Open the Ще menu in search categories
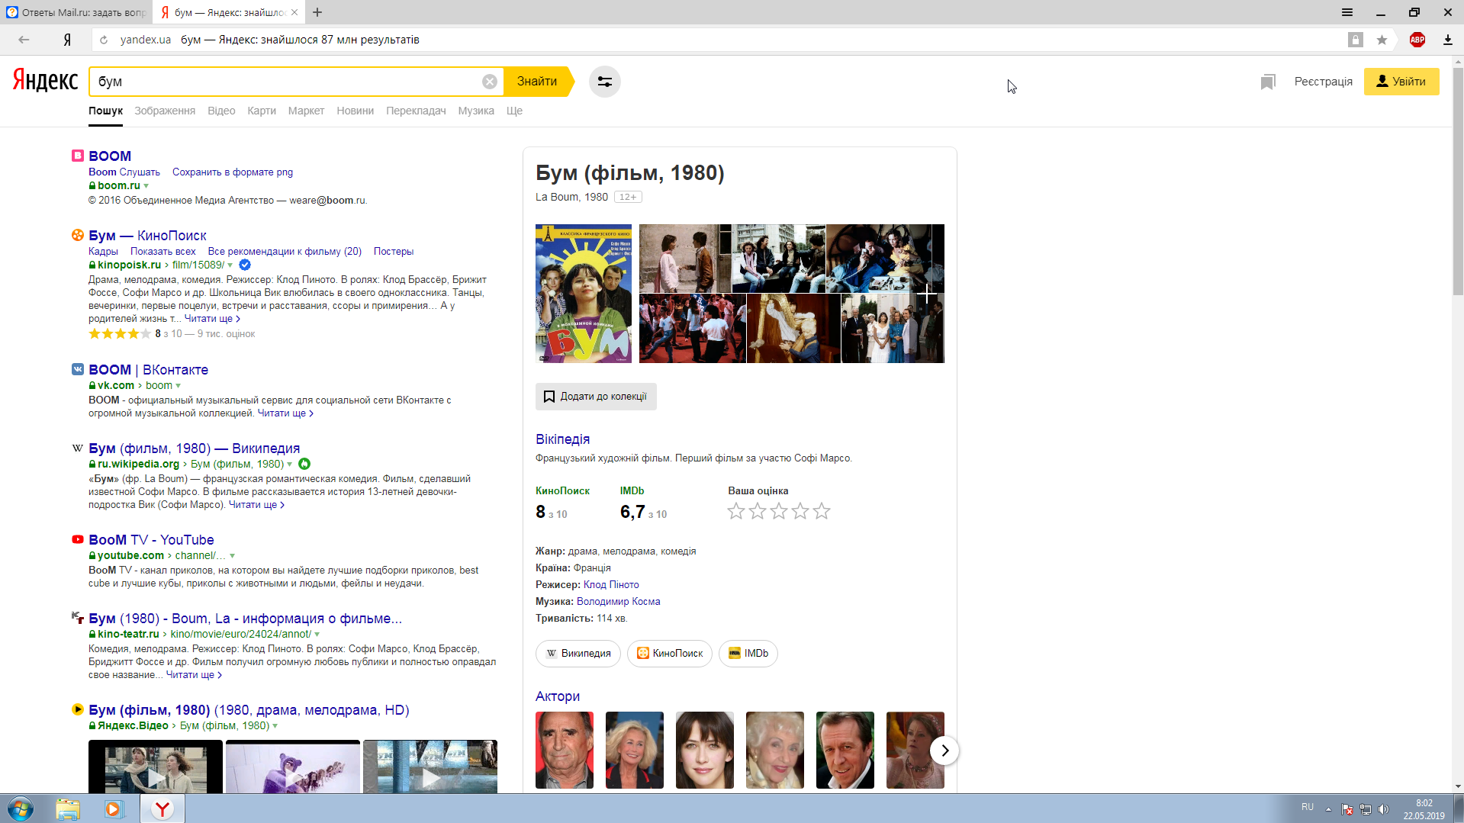Viewport: 1464px width, 823px height. (514, 111)
